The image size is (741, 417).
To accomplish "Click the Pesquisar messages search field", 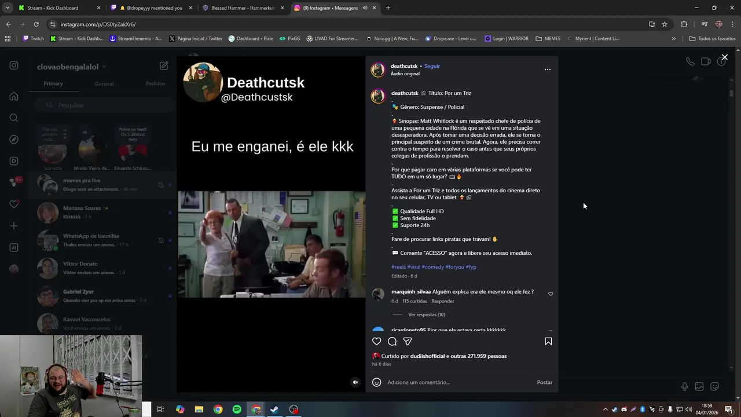I will (104, 105).
